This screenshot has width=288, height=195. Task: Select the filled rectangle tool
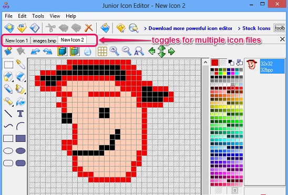pos(20,138)
